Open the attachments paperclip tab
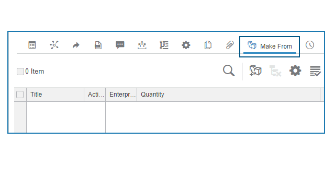Screen dimensions: 335x188 (230, 45)
